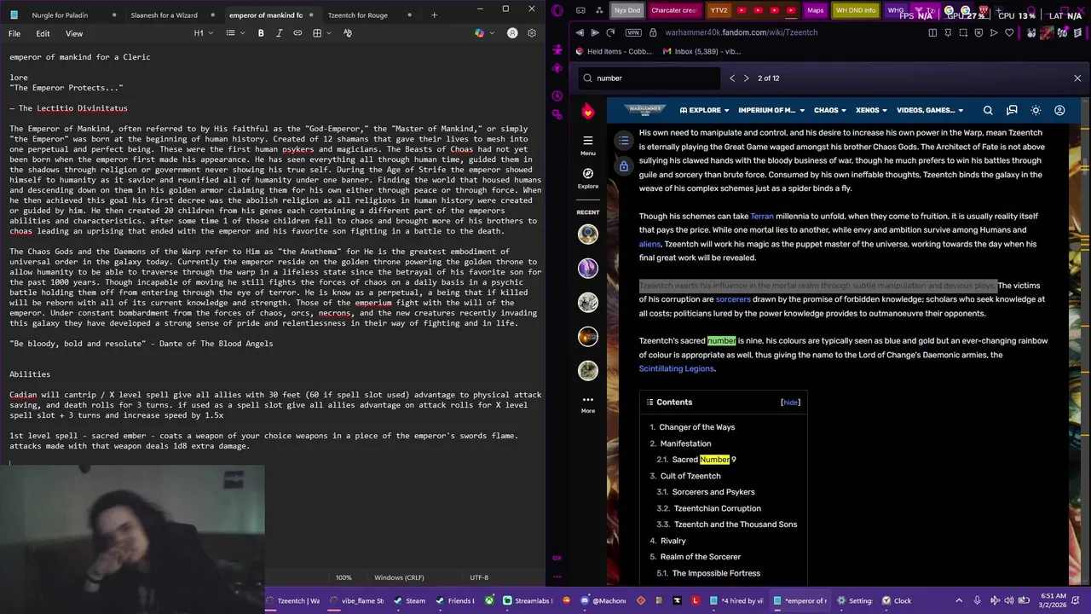
Task: Open the Inbox bookmark
Action: pos(702,51)
